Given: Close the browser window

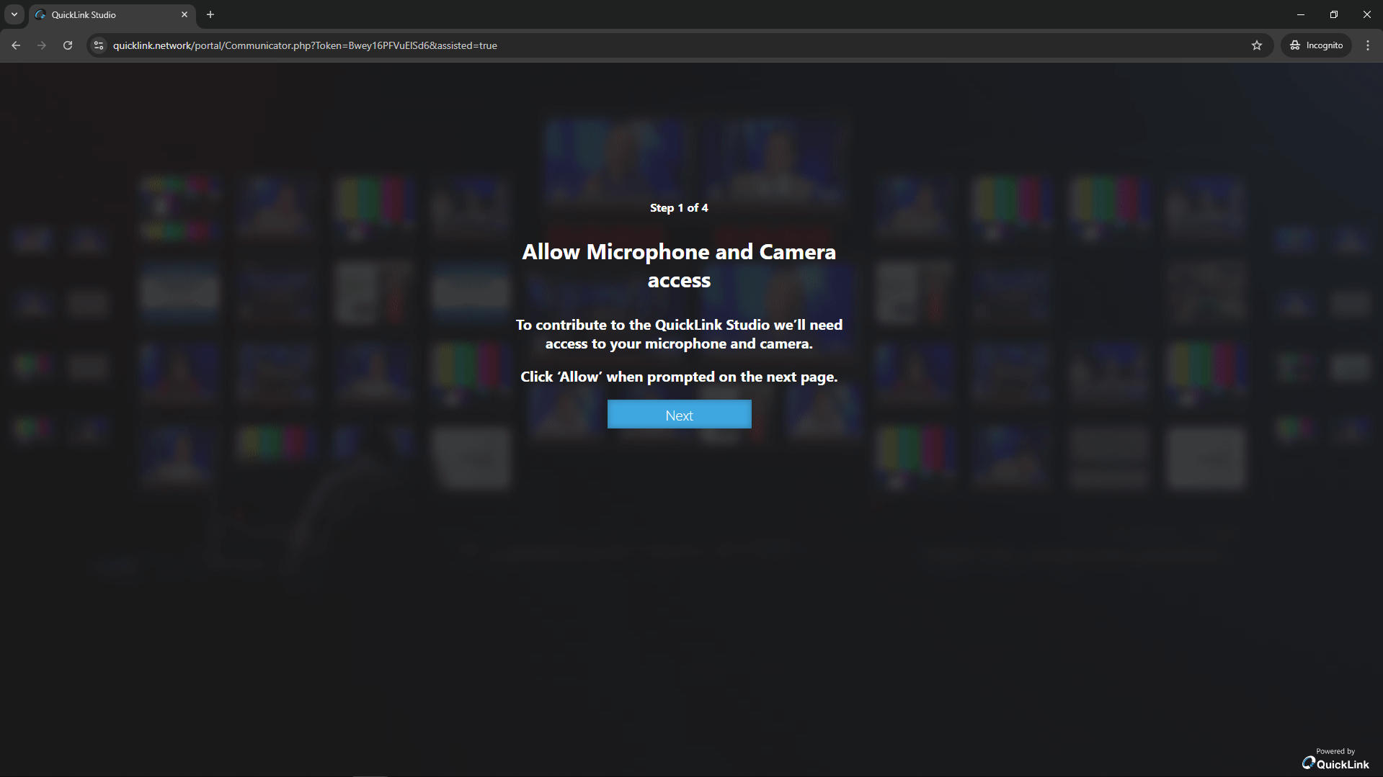Looking at the screenshot, I should (x=1367, y=14).
